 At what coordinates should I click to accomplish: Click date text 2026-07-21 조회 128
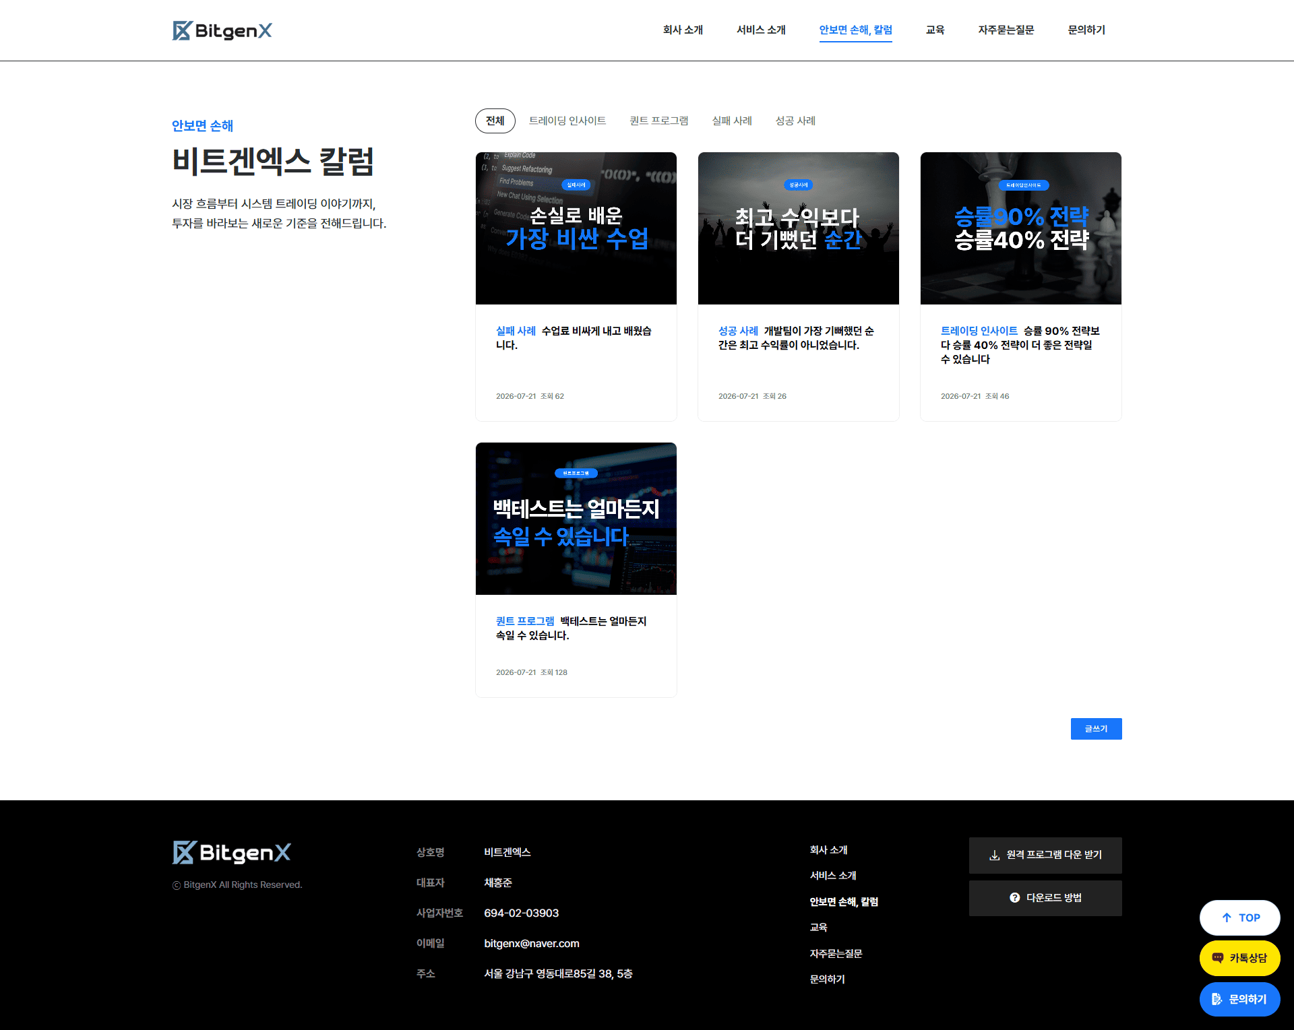[x=531, y=672]
